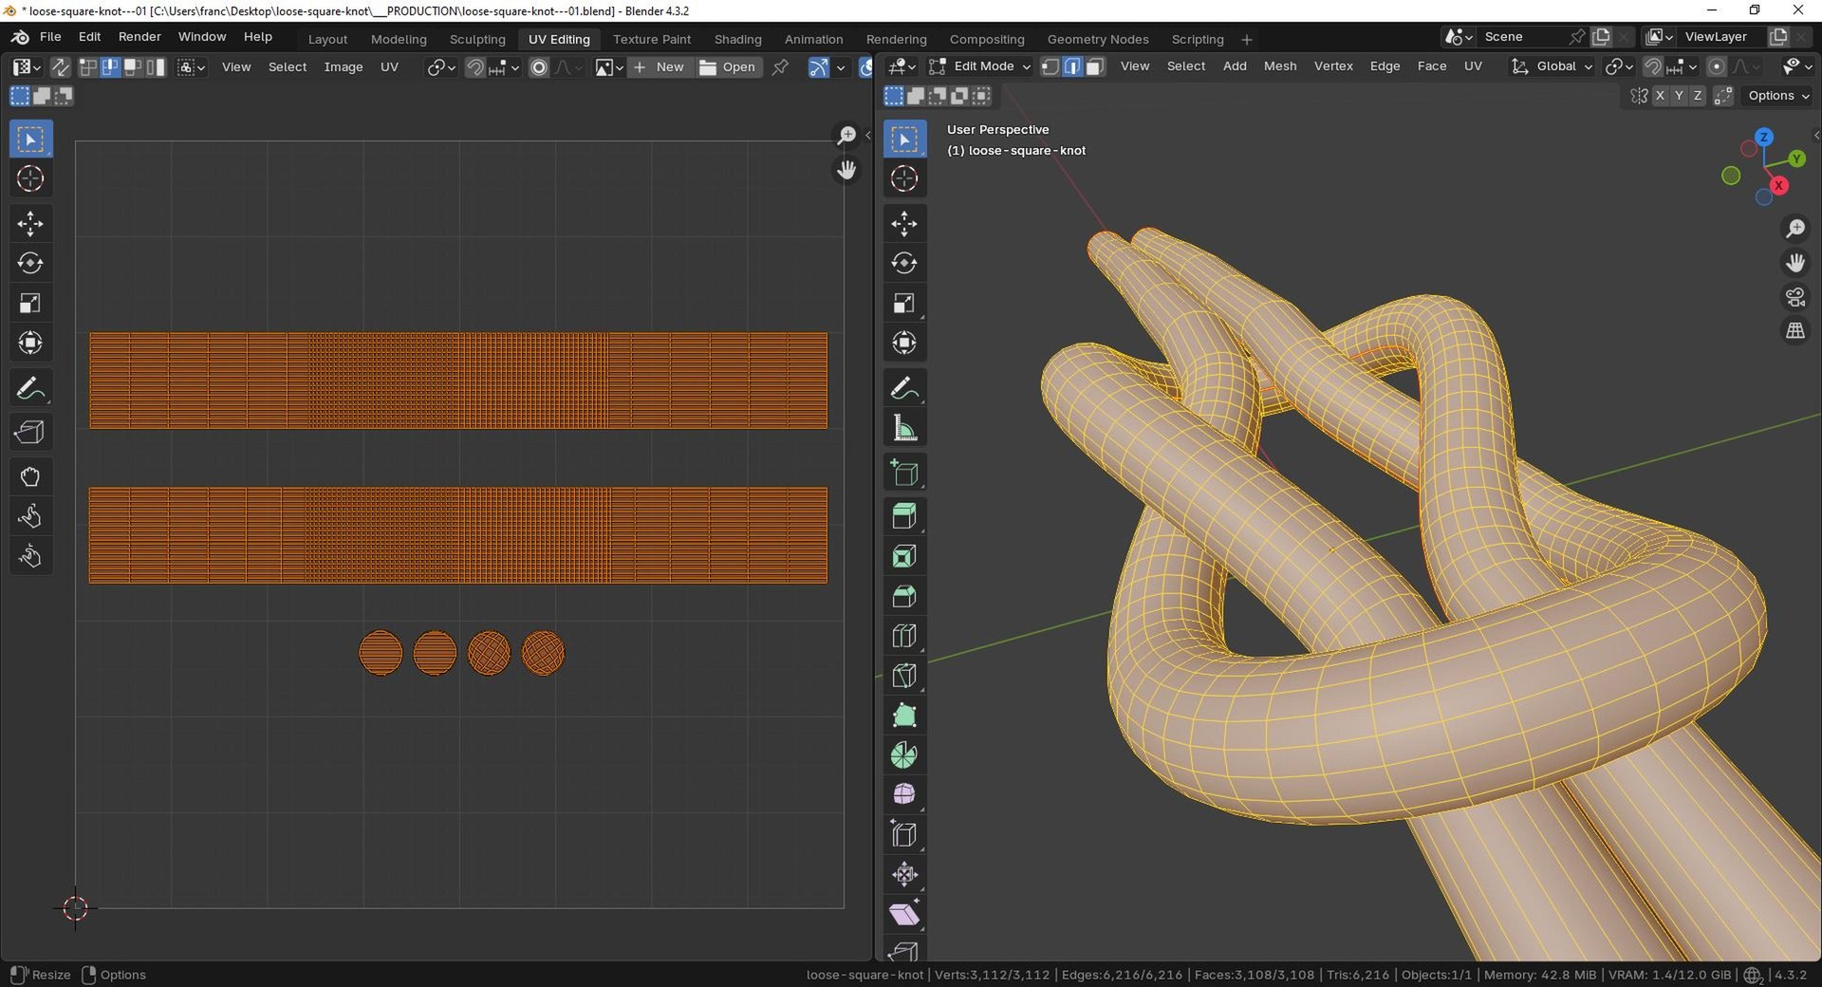Open the UV menu in UV editor

pos(389,67)
